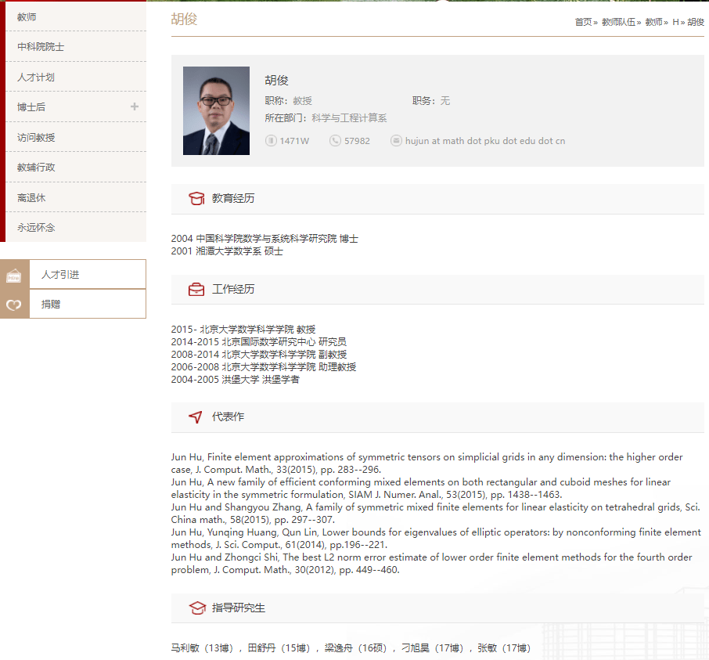Click the phone number 57982
The width and height of the screenshot is (709, 660).
coord(357,141)
